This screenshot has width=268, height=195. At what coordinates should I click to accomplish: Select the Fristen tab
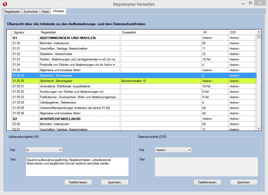coord(45,12)
